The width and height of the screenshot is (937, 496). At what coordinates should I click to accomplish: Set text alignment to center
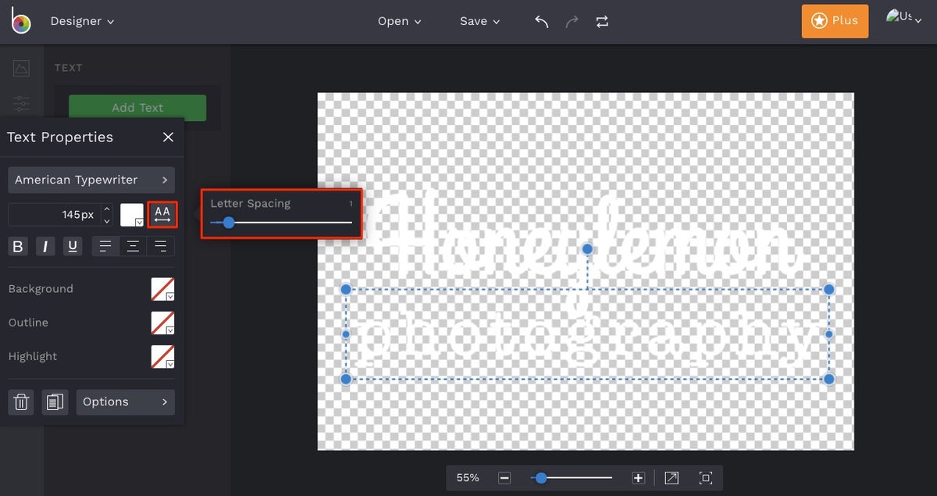coord(133,246)
